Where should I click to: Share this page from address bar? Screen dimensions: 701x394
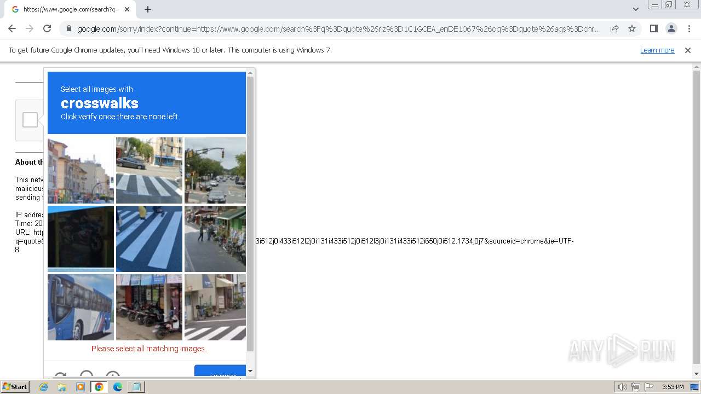(x=614, y=28)
